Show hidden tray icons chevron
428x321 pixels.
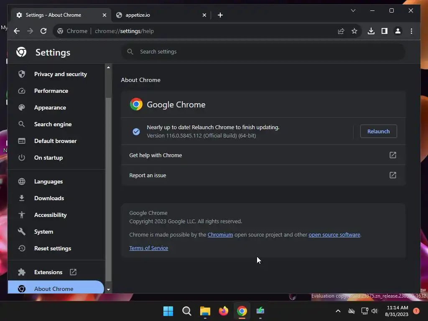point(338,311)
